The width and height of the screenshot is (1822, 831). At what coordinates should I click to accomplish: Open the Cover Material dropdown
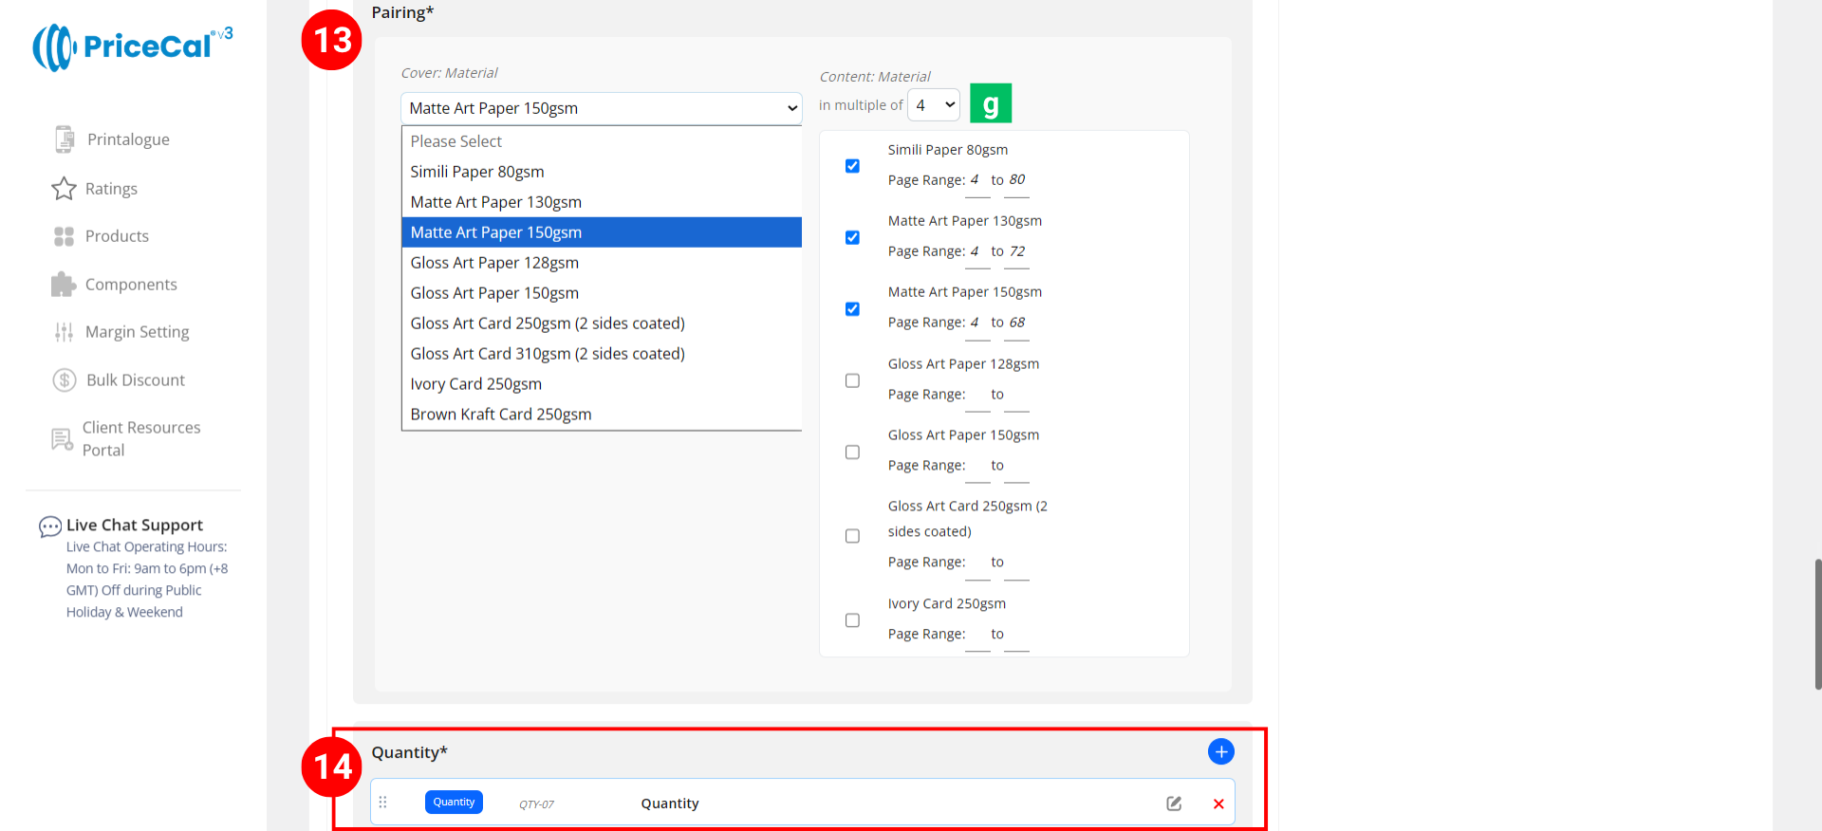[602, 108]
